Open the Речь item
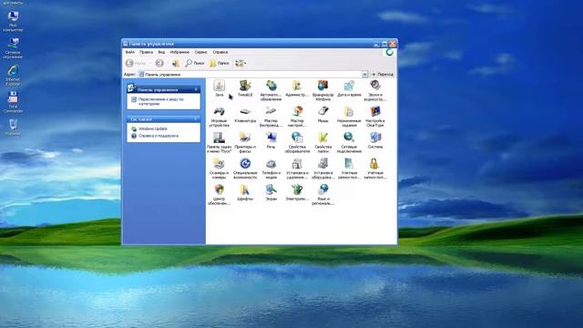 [x=271, y=140]
